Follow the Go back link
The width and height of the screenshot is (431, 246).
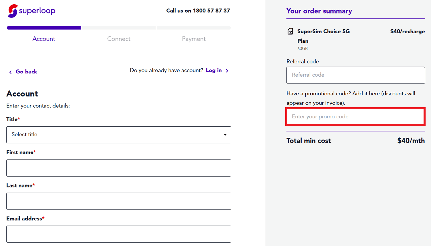26,72
